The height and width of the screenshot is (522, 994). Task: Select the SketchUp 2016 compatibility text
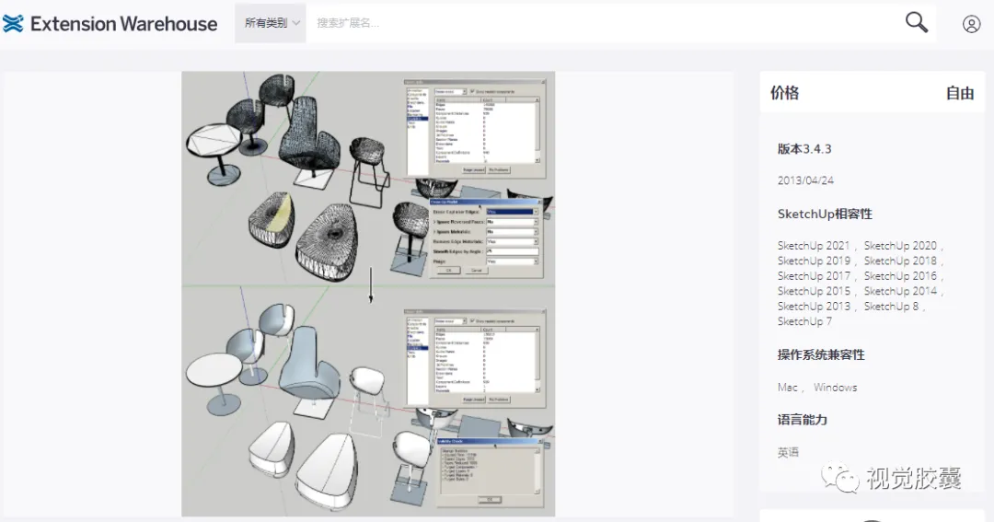(900, 276)
